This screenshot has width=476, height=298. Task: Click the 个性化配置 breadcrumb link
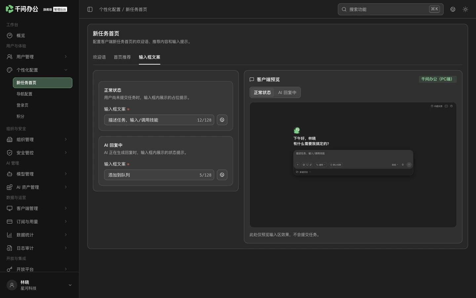click(110, 9)
